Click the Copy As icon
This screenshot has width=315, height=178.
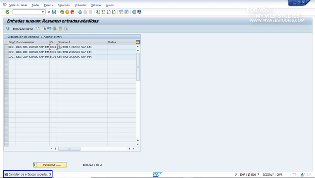pyautogui.click(x=38, y=28)
